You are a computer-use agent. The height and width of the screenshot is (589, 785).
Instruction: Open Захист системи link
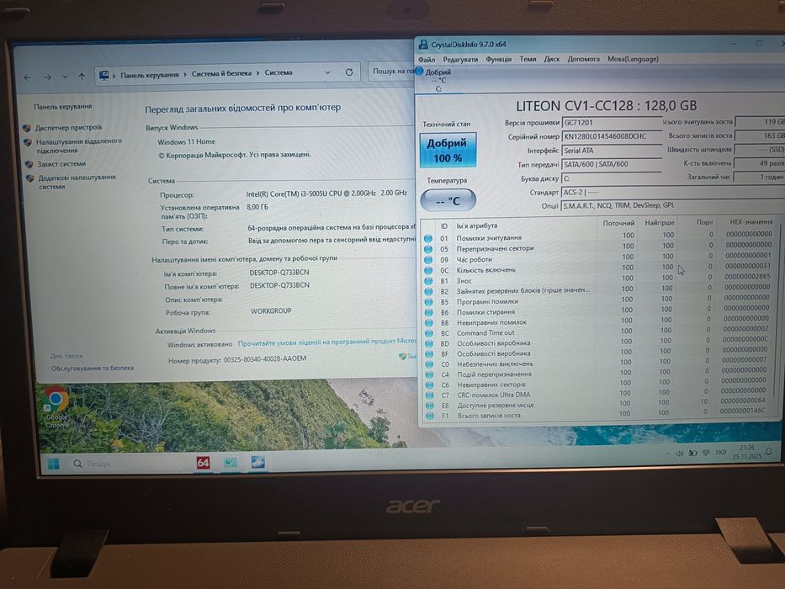61,164
